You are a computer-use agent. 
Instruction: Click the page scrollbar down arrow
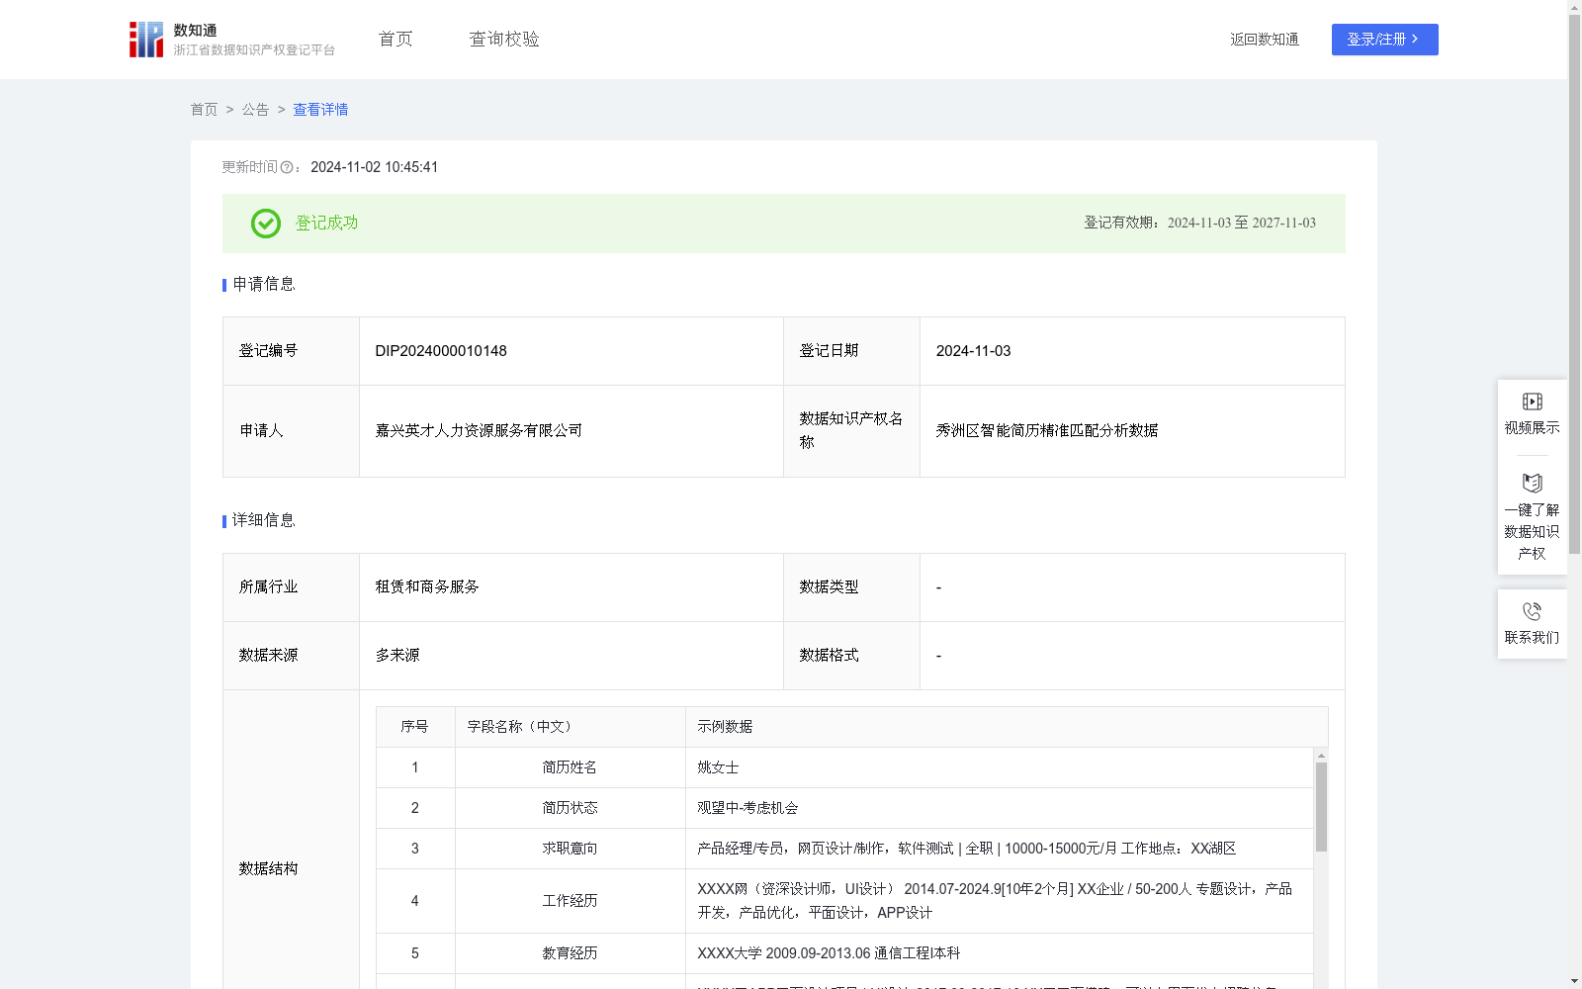pyautogui.click(x=1574, y=981)
